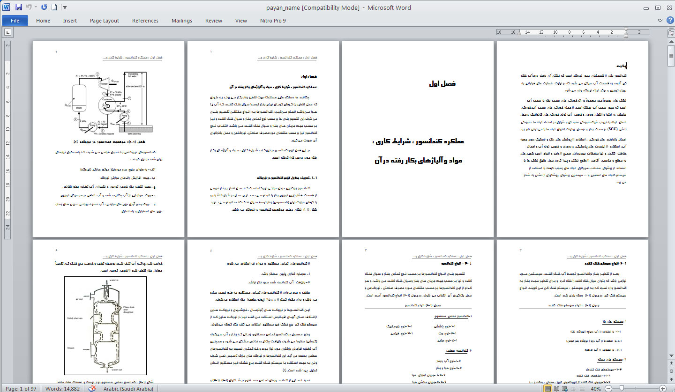Open the Undo history dropdown arrow
Image resolution: width=675 pixels, height=392 pixels.
point(36,7)
